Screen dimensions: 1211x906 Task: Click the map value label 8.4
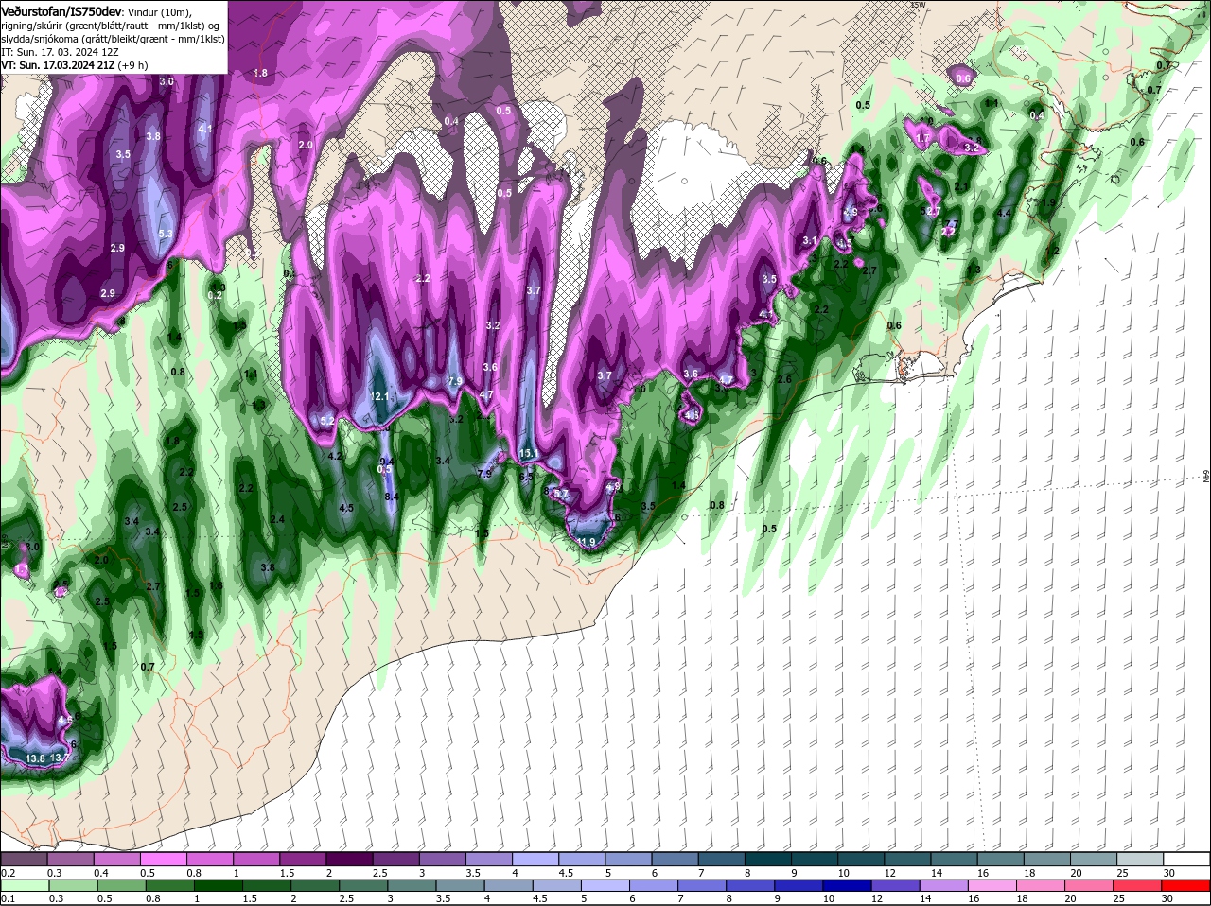(x=391, y=496)
